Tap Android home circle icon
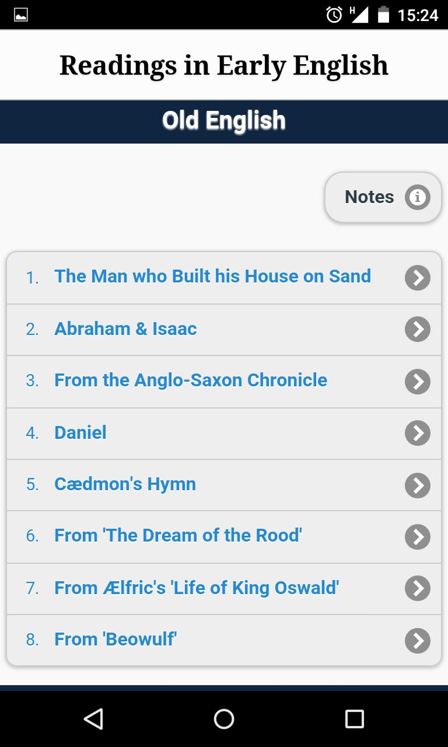Viewport: 448px width, 747px height. click(224, 718)
